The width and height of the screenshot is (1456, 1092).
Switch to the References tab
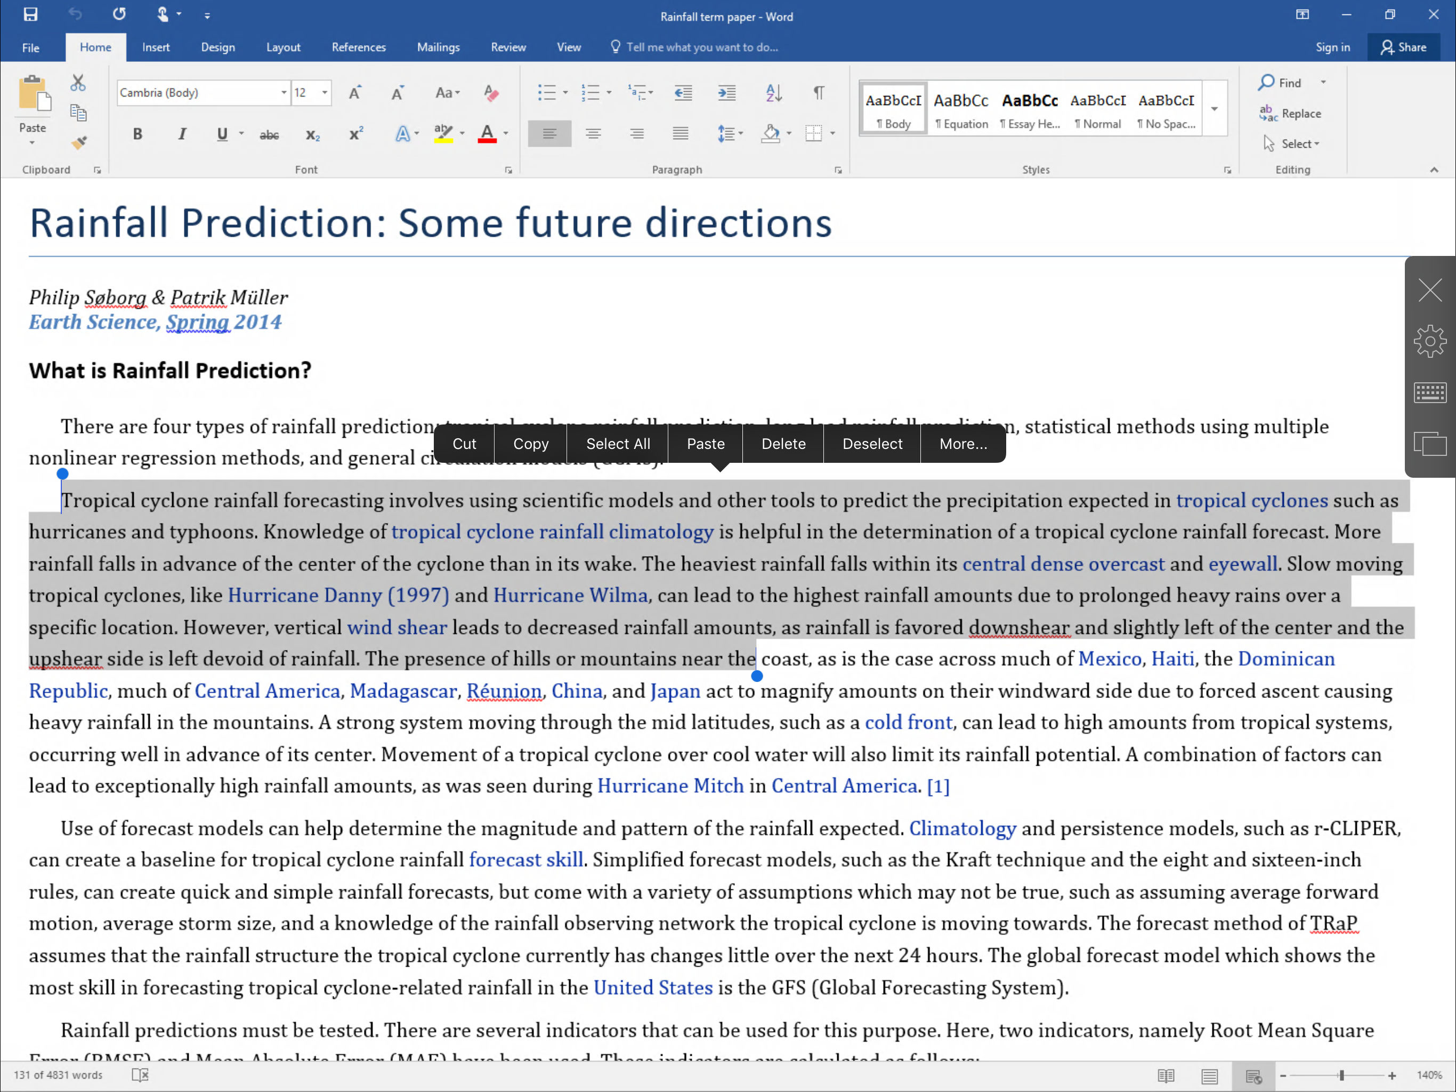[x=359, y=47]
